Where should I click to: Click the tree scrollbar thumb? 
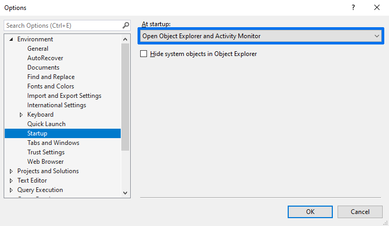coord(125,97)
